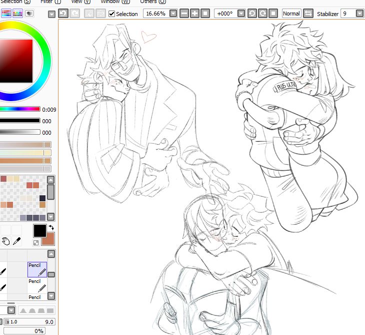Open the 16.66% zoom dropdown
Image resolution: width=365 pixels, height=335 pixels.
(x=173, y=14)
